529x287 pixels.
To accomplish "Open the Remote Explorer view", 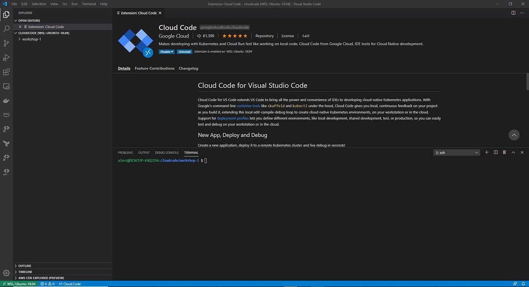I will (6, 86).
